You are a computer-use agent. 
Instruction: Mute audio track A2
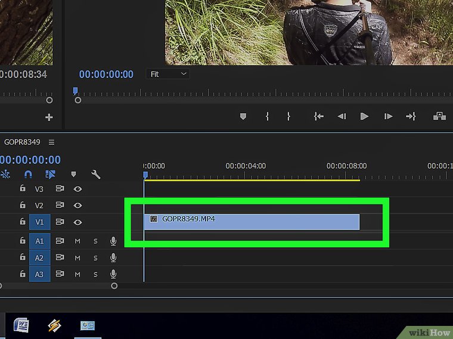click(x=77, y=258)
